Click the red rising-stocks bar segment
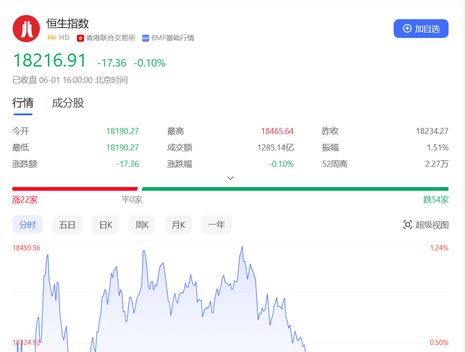The height and width of the screenshot is (352, 465). tap(75, 189)
